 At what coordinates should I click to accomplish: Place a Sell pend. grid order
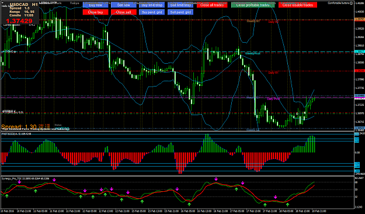180,12
